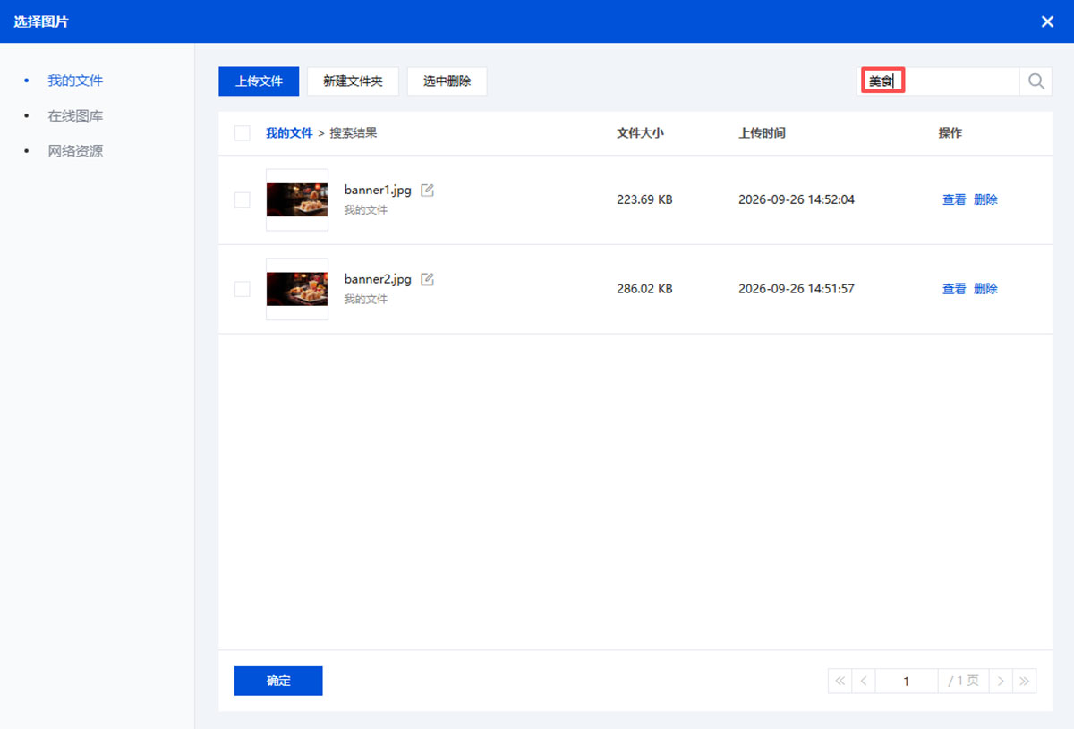The image size is (1074, 729).
Task: Check the box for banner1.jpg
Action: coord(242,199)
